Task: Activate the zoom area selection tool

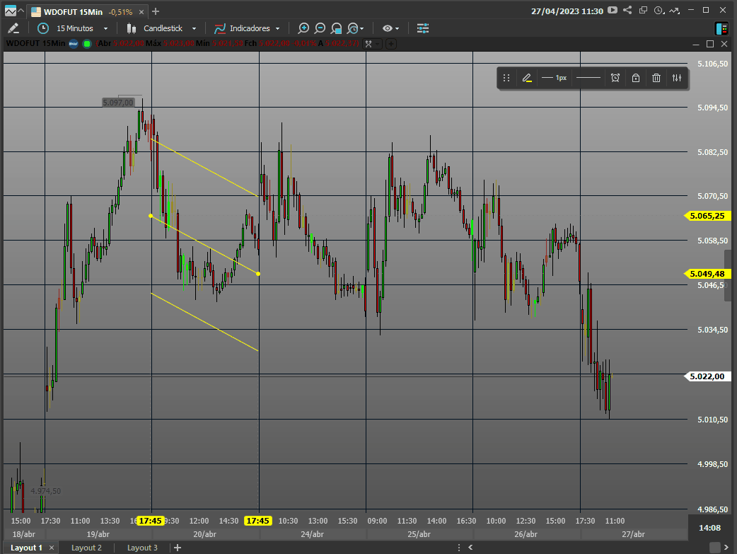Action: (336, 28)
